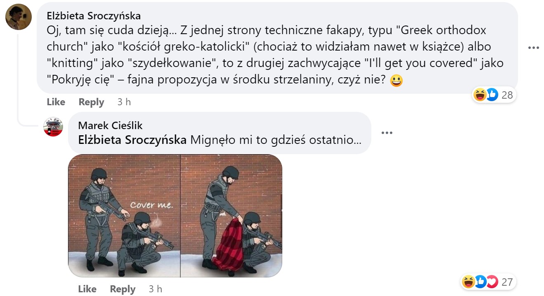Open Elżbieta Sroczyńska's profile picture
Image resolution: width=544 pixels, height=296 pixels.
click(x=19, y=17)
